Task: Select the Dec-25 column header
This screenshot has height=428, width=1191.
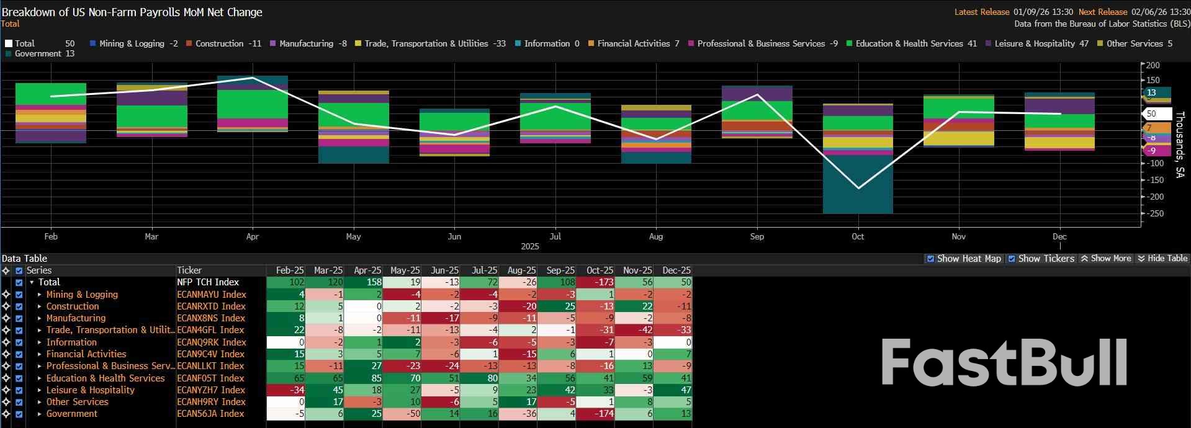Action: point(676,270)
